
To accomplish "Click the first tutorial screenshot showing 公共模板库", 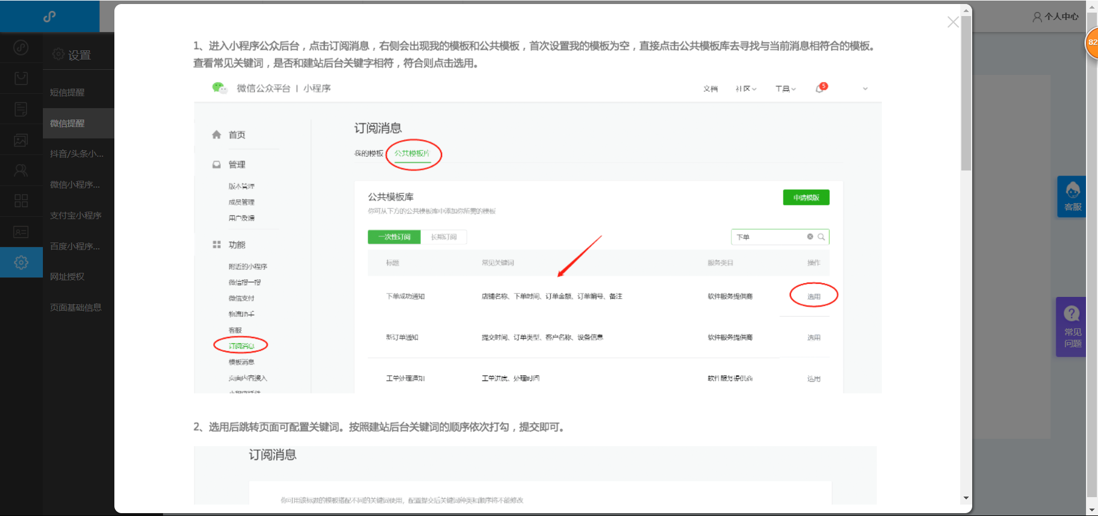I will (x=538, y=236).
